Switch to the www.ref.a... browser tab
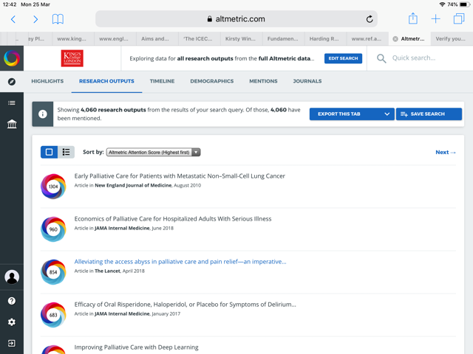473x354 pixels. click(x=367, y=39)
